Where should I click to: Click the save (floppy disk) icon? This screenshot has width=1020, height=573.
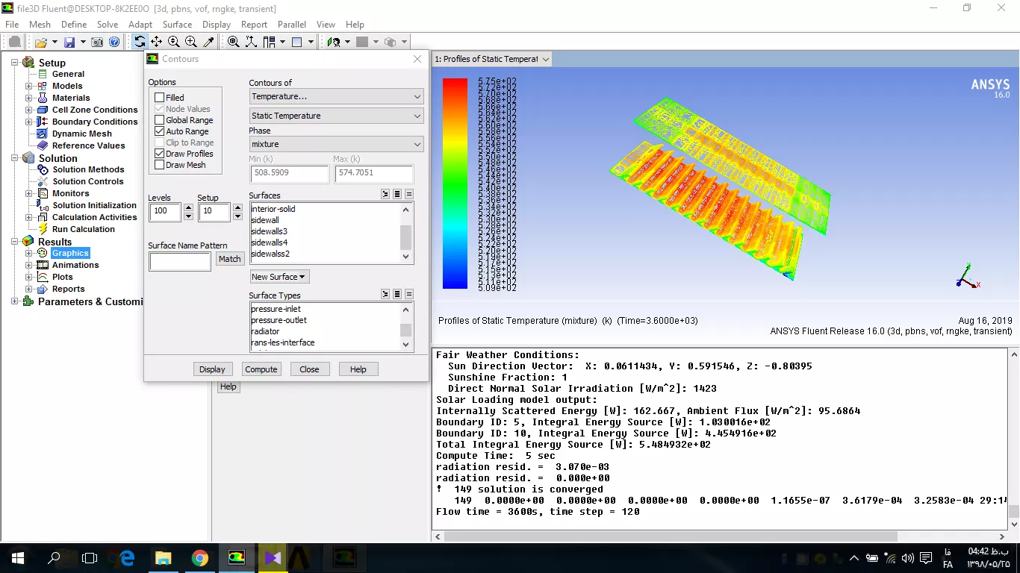click(x=69, y=43)
